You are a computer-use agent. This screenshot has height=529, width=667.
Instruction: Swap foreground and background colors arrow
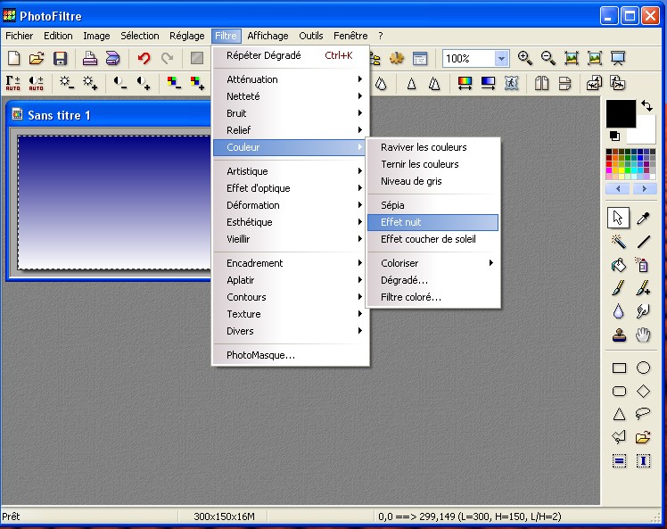[x=647, y=105]
